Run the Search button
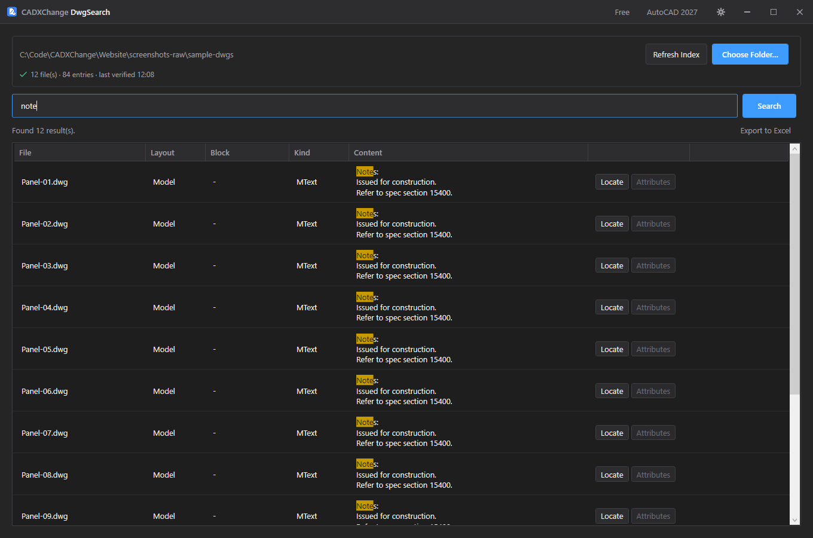This screenshot has width=813, height=538. [769, 106]
